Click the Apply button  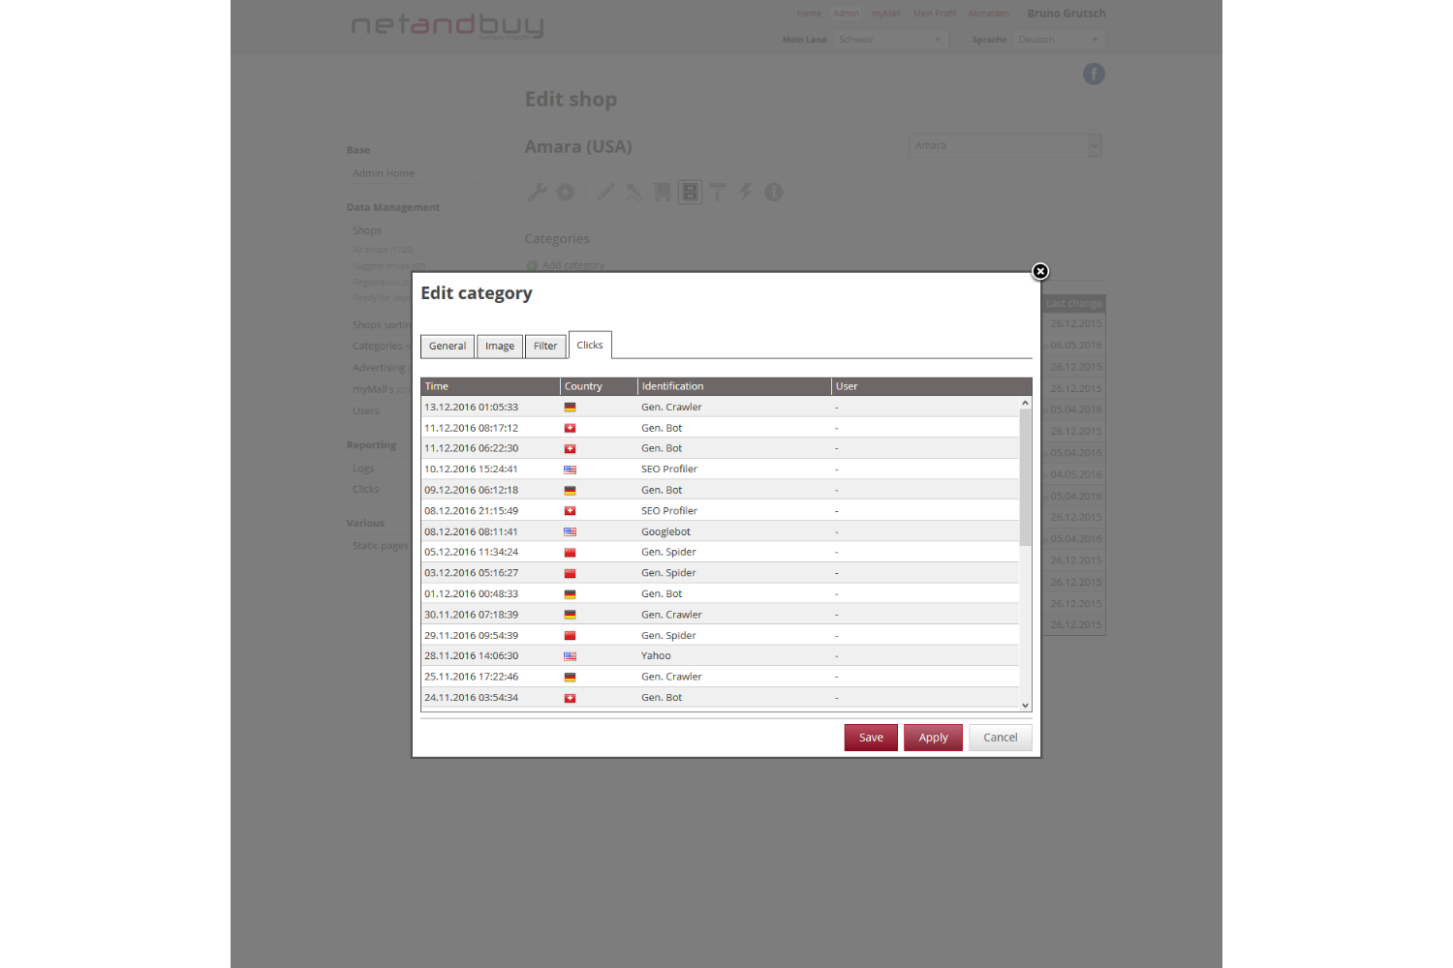click(x=933, y=738)
